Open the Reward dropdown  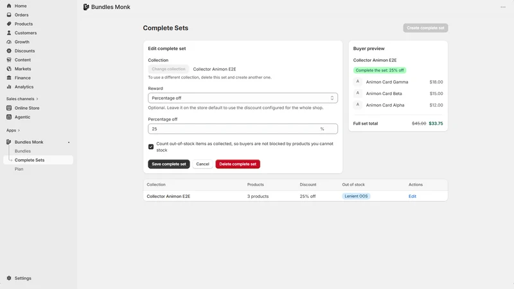243,98
